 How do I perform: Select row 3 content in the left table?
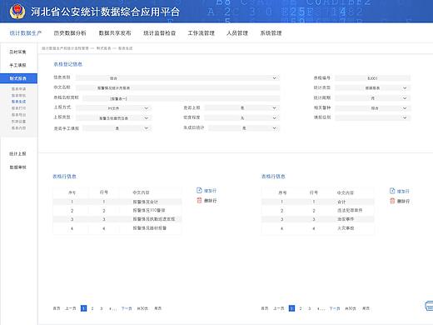[154, 219]
